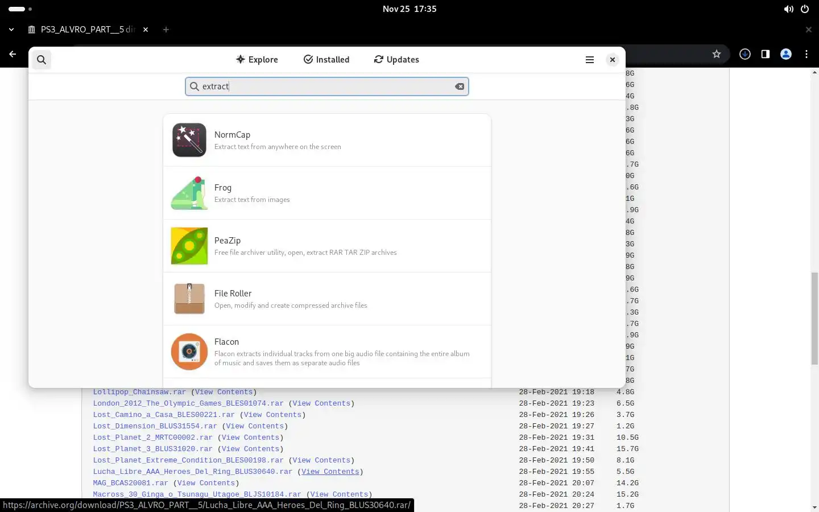Select PeaZip archiver description text

click(305, 253)
